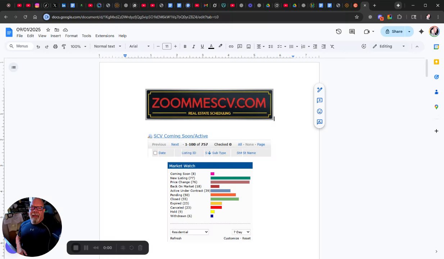Increase font size with plus button
Screen dimensions: 444x259
pyautogui.click(x=175, y=46)
